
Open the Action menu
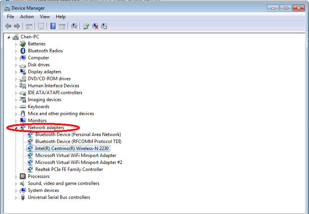pos(27,17)
